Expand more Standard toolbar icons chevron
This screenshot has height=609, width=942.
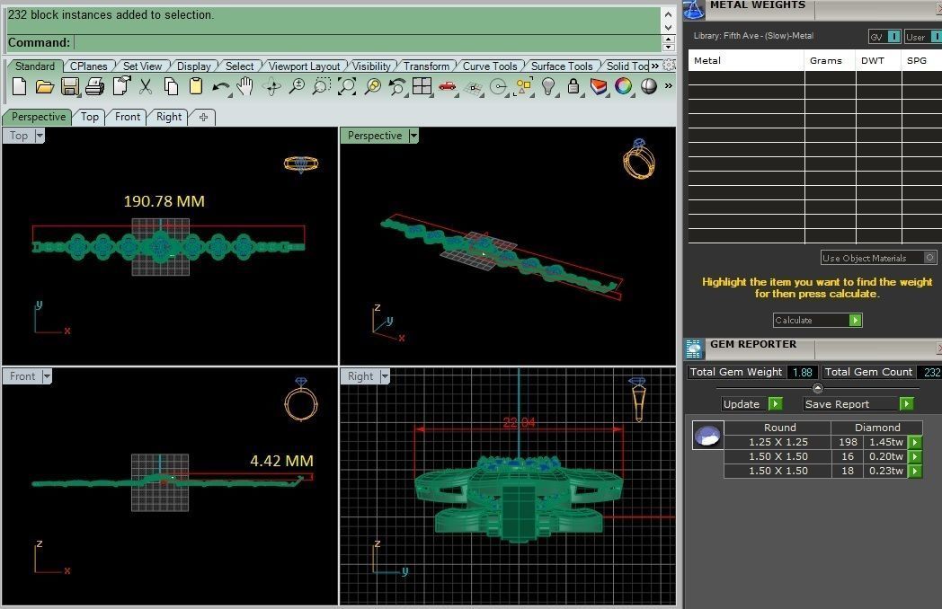[668, 86]
